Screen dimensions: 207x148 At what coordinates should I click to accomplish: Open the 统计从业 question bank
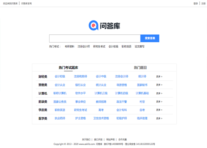[x=101, y=85]
